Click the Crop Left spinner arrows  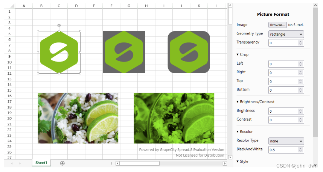click(300, 64)
